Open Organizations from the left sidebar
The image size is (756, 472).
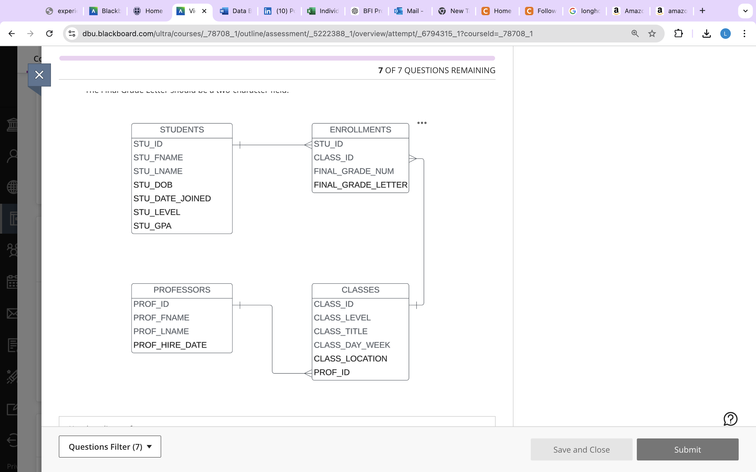13,250
